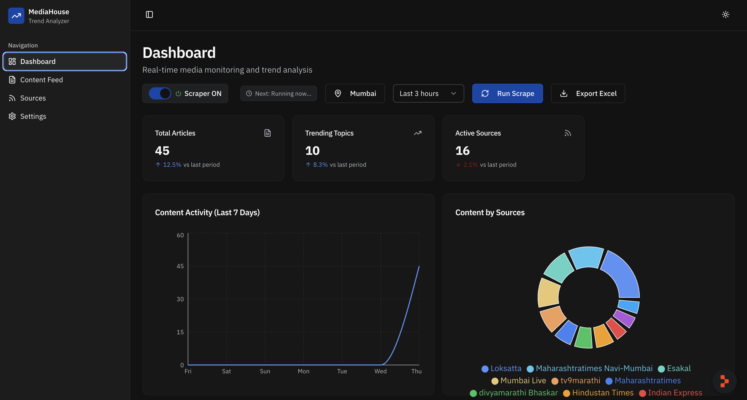The width and height of the screenshot is (747, 400).
Task: Click the Maharashtratimes legend label in second row
Action: (648, 381)
